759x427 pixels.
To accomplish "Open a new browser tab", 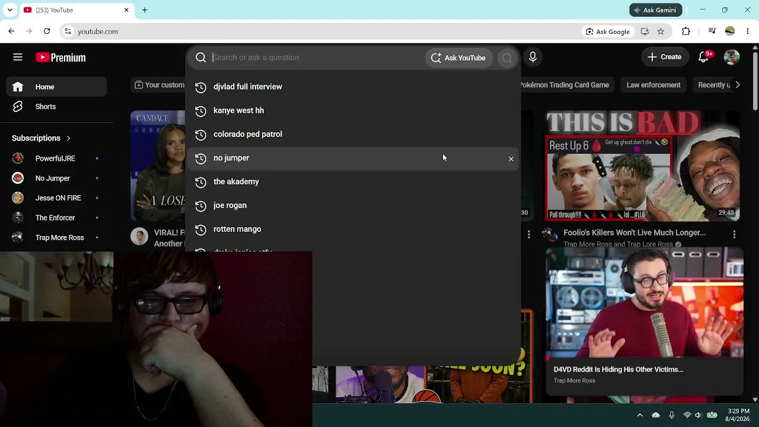I will pos(144,10).
